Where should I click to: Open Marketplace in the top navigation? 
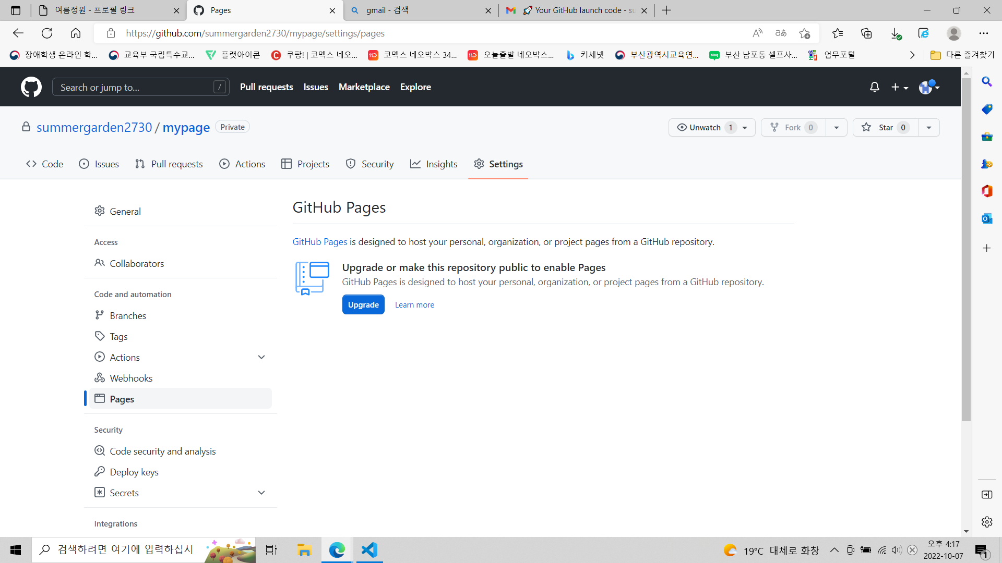point(364,87)
